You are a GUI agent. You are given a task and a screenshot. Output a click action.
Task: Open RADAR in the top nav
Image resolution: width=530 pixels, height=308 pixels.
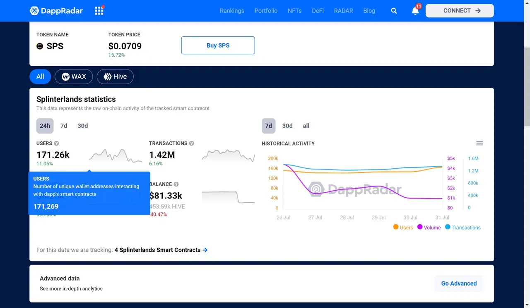344,11
